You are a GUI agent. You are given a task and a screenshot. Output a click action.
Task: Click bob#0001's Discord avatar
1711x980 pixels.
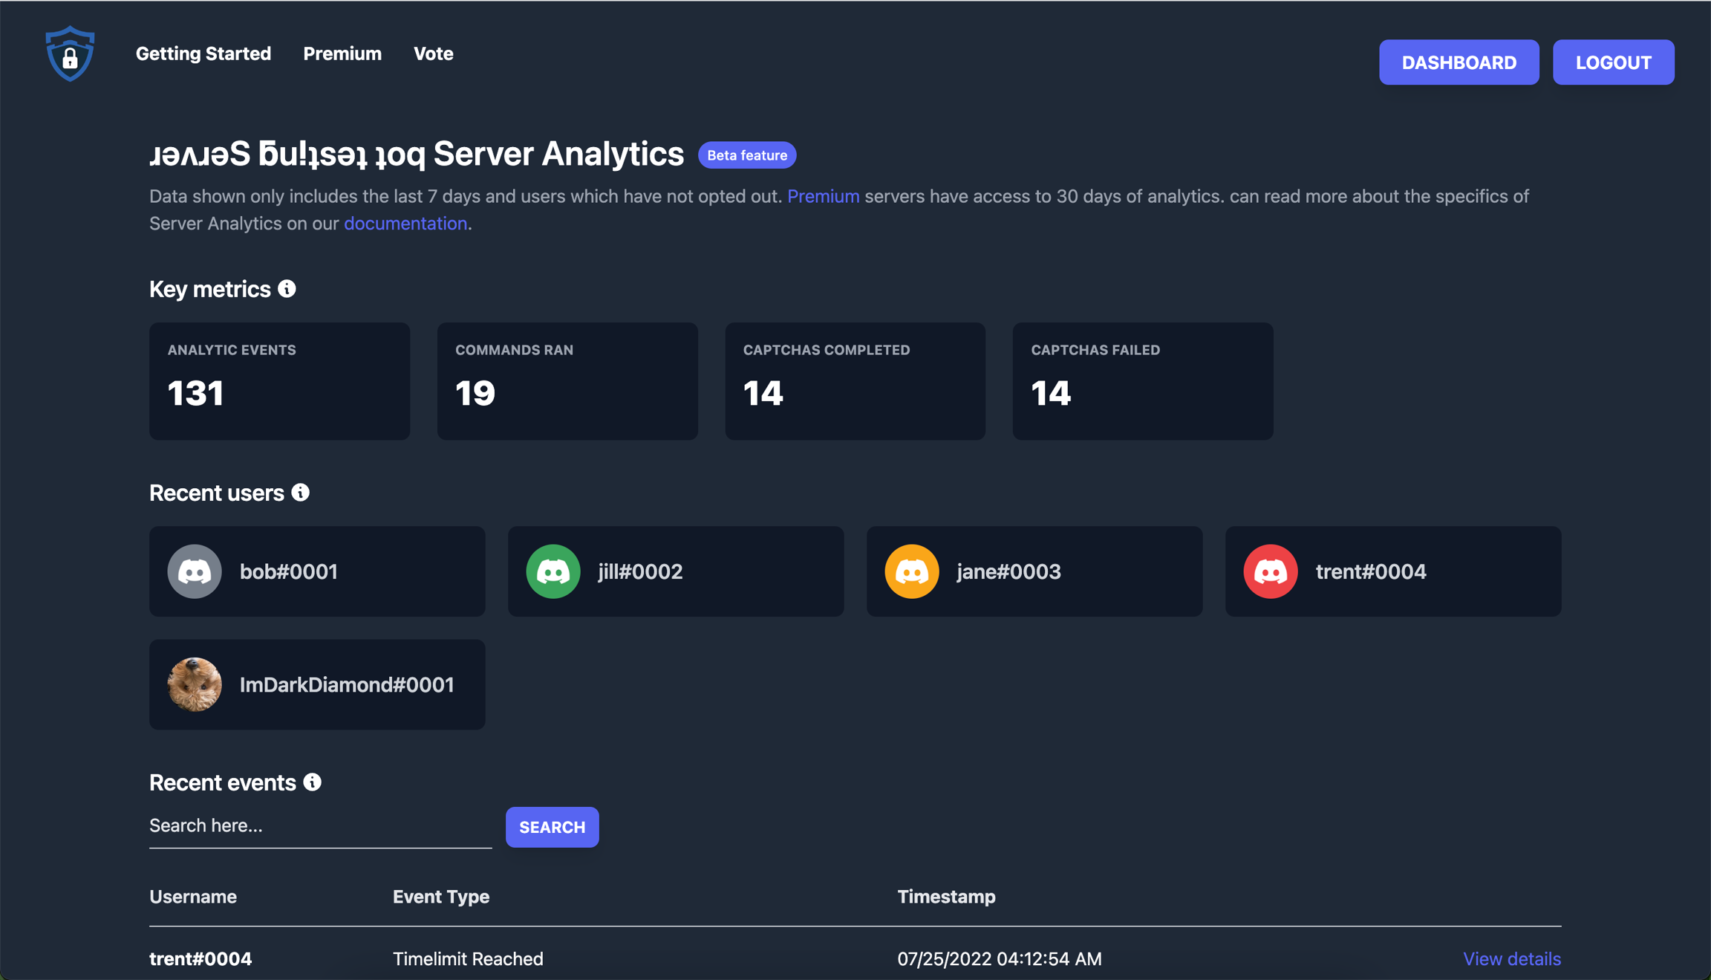click(x=195, y=571)
